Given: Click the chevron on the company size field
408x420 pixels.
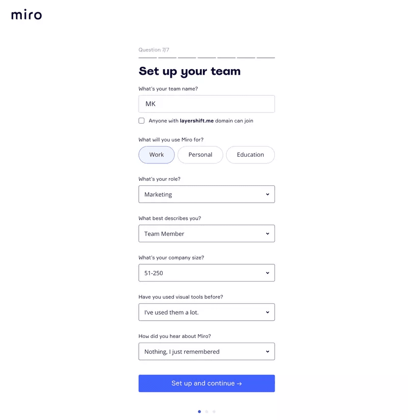Looking at the screenshot, I should [x=267, y=273].
